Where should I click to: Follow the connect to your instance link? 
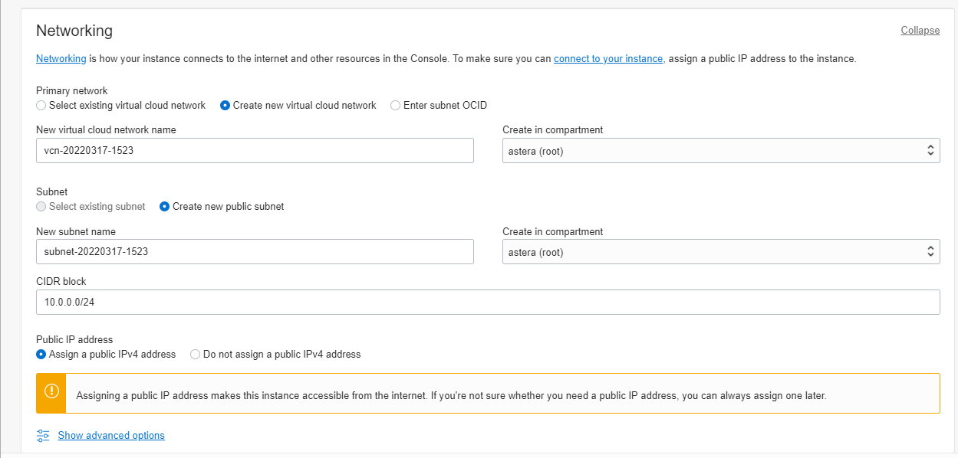607,58
